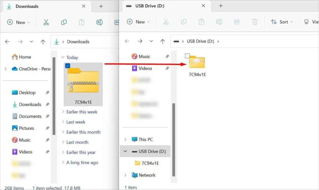Select the Downloads tab
Viewport: 319px width, 190px height.
coord(27,6)
